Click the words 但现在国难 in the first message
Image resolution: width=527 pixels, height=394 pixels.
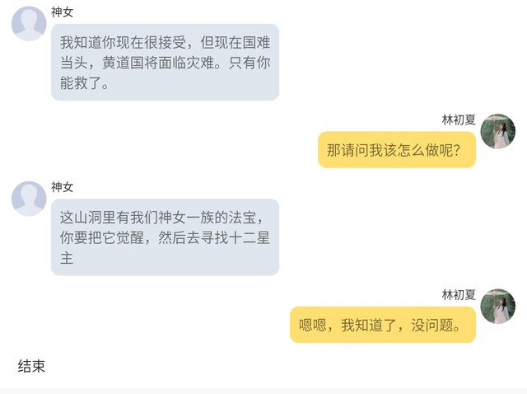pyautogui.click(x=236, y=43)
